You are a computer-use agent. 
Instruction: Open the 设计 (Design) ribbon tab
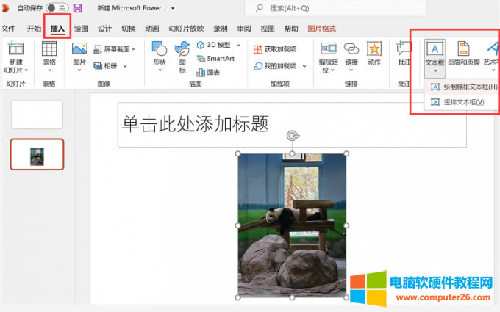[x=105, y=29]
